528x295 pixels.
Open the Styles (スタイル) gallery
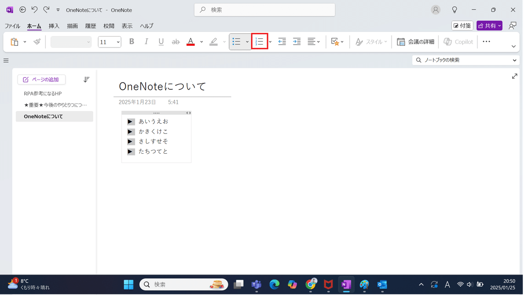click(371, 41)
